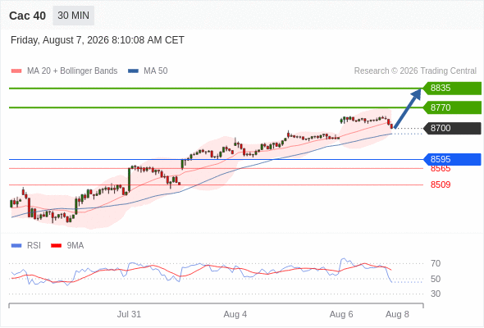The height and width of the screenshot is (328, 484).
Task: Click the black 8700 current price tag
Action: [452, 129]
